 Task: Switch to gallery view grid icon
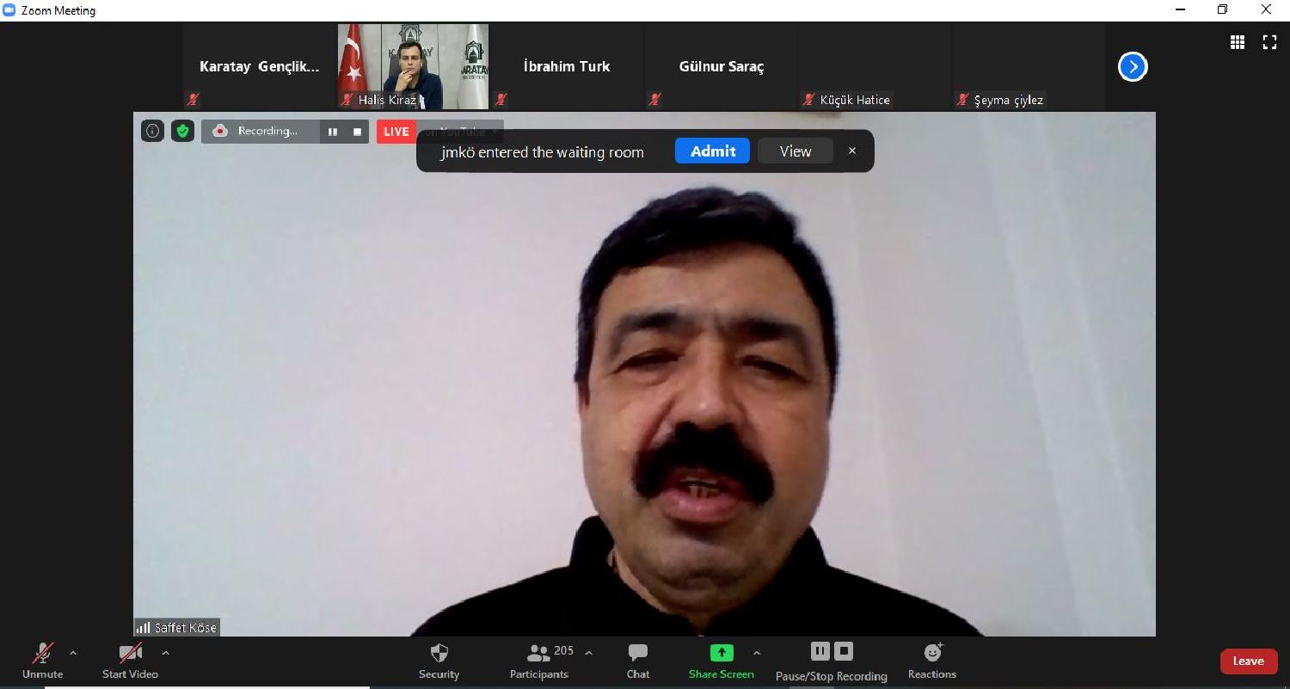pyautogui.click(x=1238, y=42)
